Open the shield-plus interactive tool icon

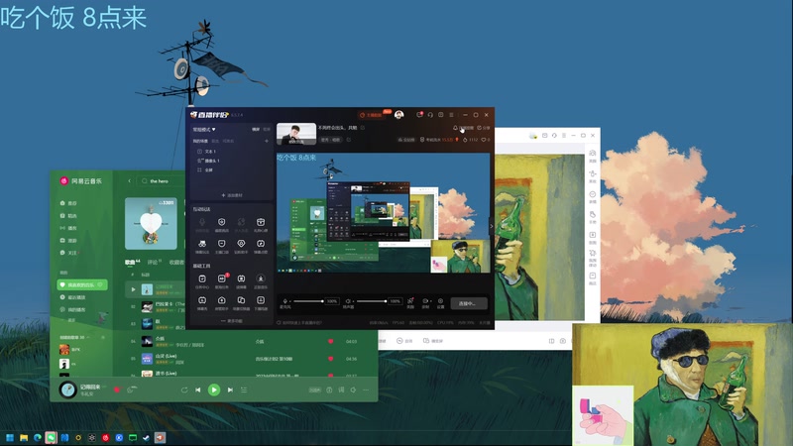coord(221,222)
